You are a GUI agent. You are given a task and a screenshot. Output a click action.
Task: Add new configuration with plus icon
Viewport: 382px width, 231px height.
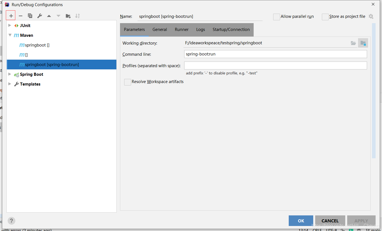click(x=11, y=16)
